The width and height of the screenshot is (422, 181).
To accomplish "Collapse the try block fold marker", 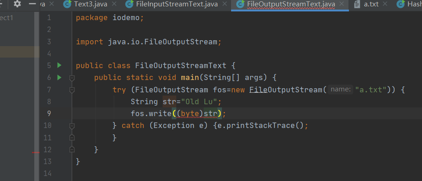I will (72, 90).
